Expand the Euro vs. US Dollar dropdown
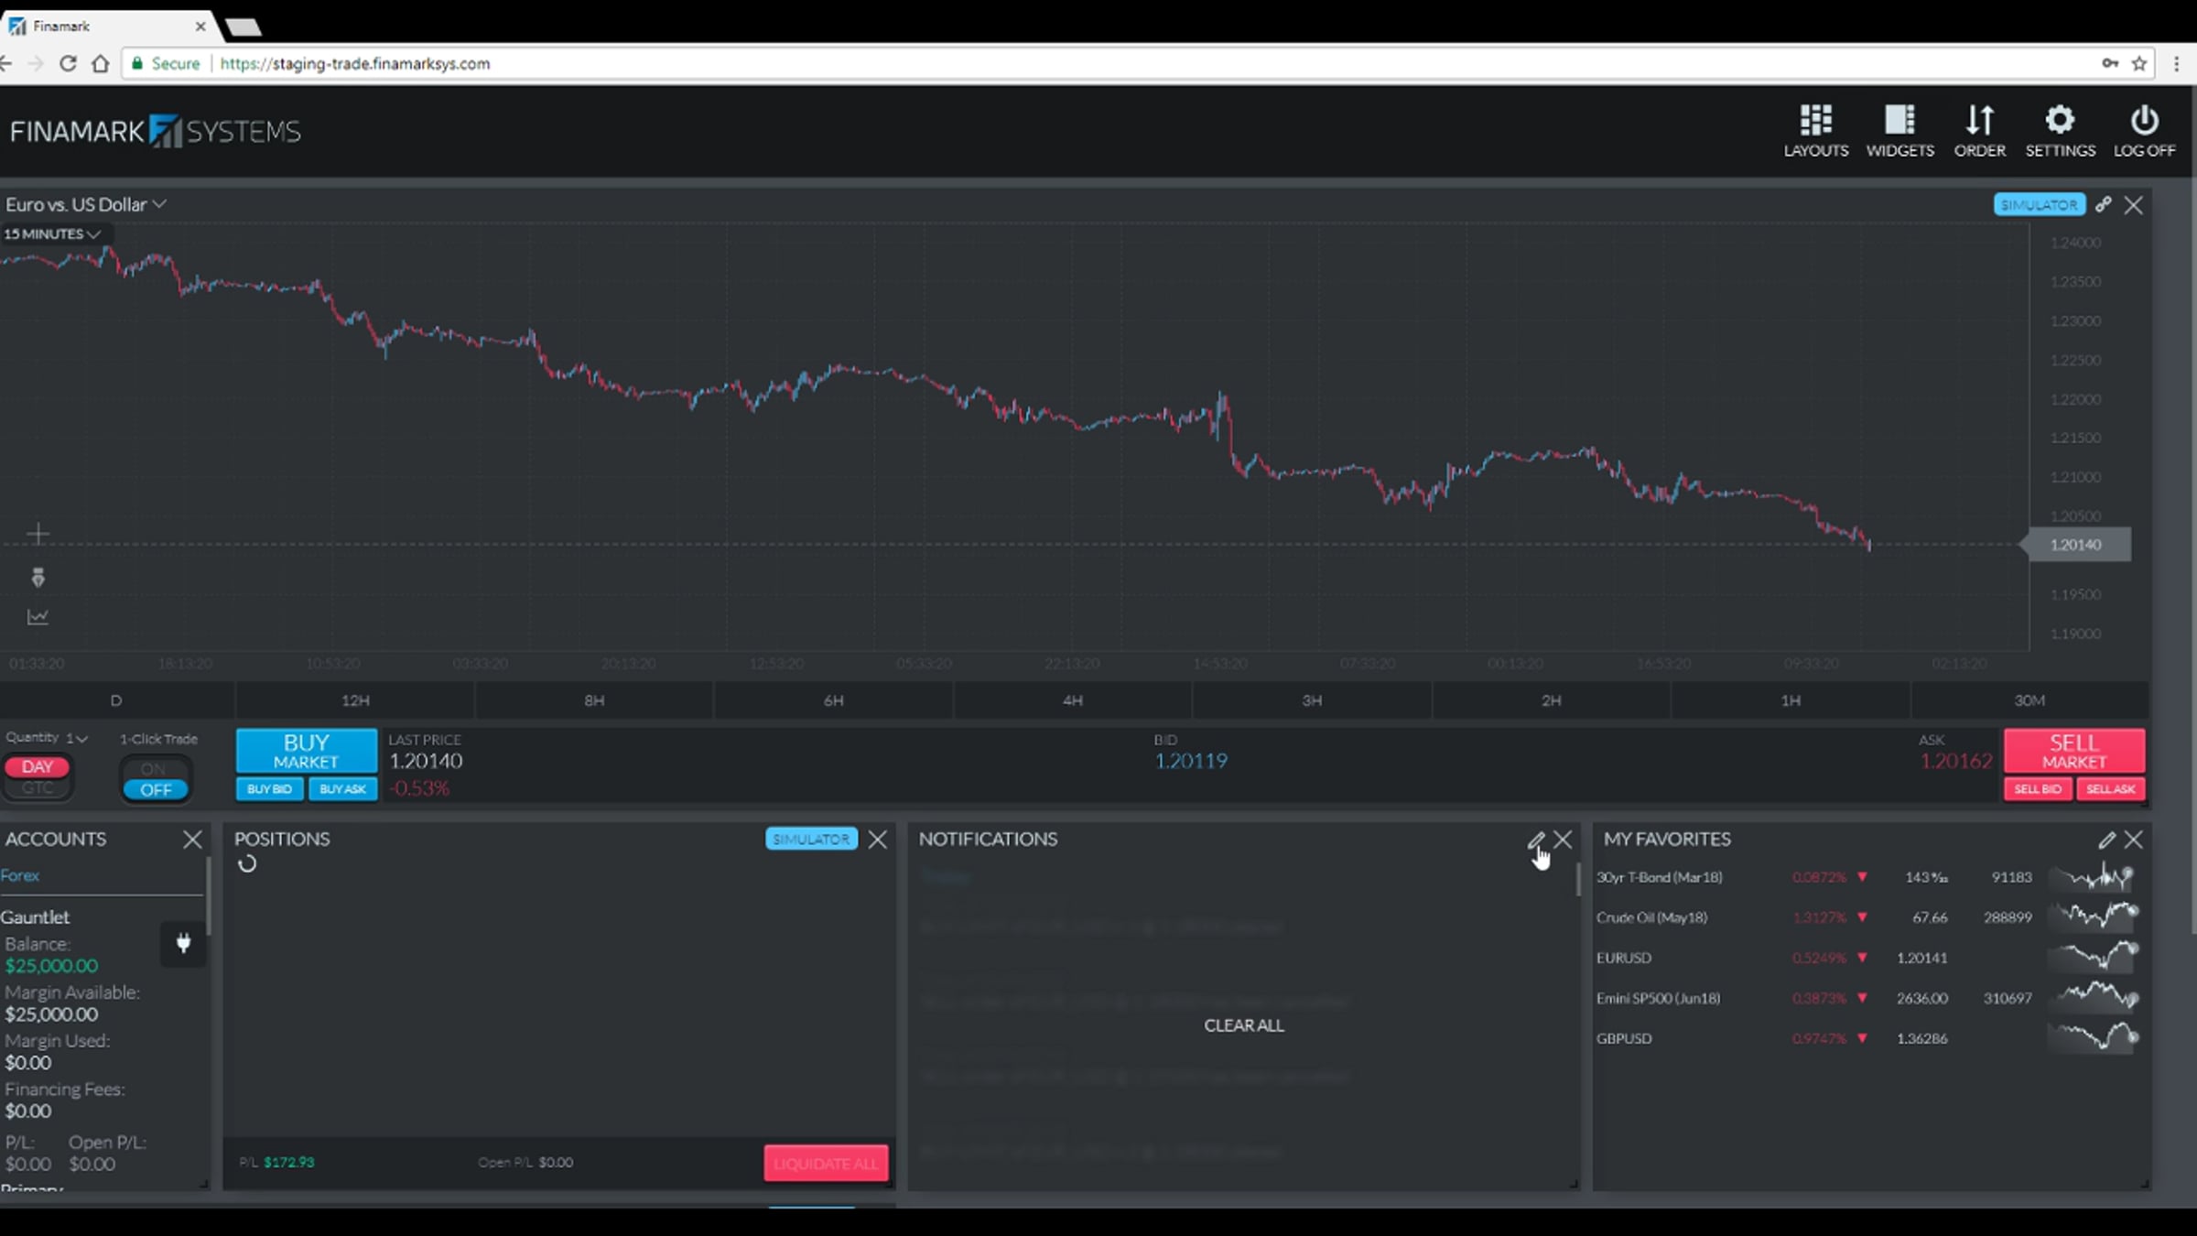The width and height of the screenshot is (2197, 1236). click(86, 204)
